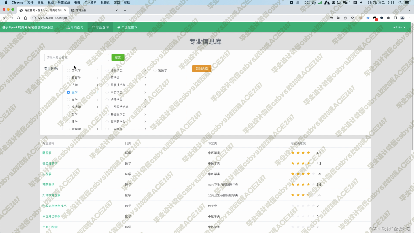The image size is (414, 233).
Task: Share this page via share icon
Action: click(345, 18)
